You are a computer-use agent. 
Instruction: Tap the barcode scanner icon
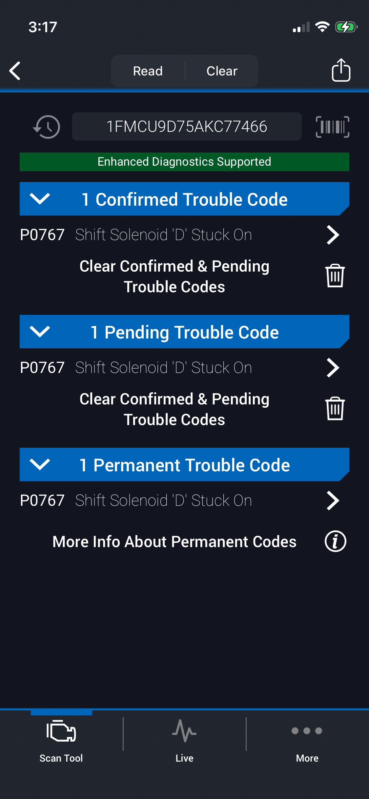(332, 127)
